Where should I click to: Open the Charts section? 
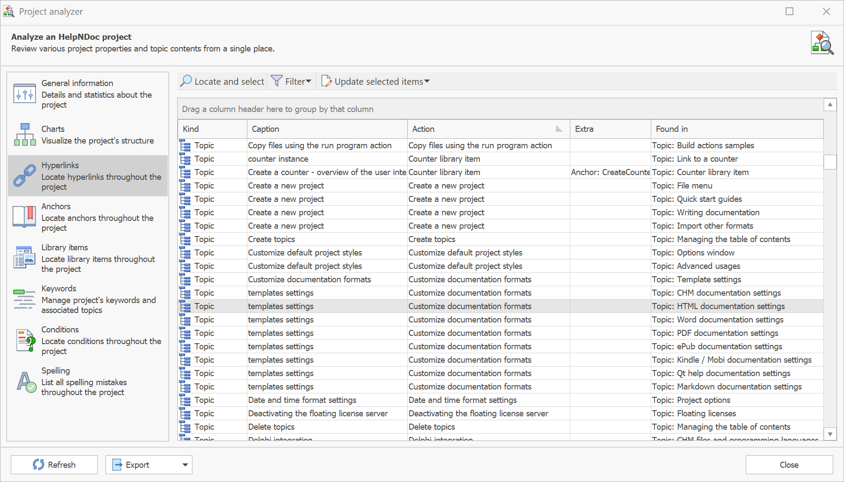click(88, 134)
